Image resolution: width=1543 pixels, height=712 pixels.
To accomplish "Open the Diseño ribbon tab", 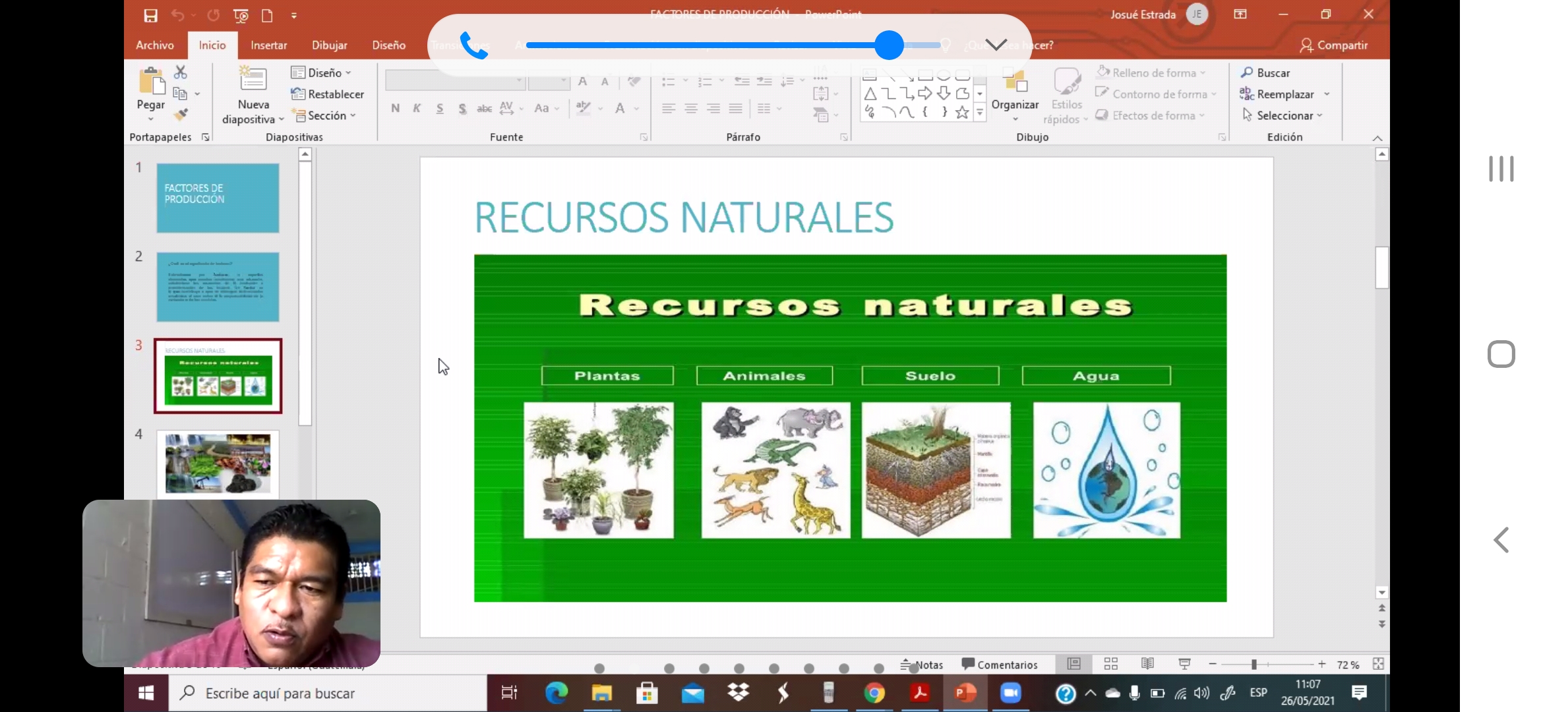I will click(388, 45).
